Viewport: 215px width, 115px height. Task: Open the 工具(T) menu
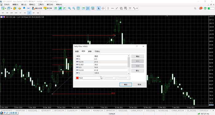(x=41, y=5)
